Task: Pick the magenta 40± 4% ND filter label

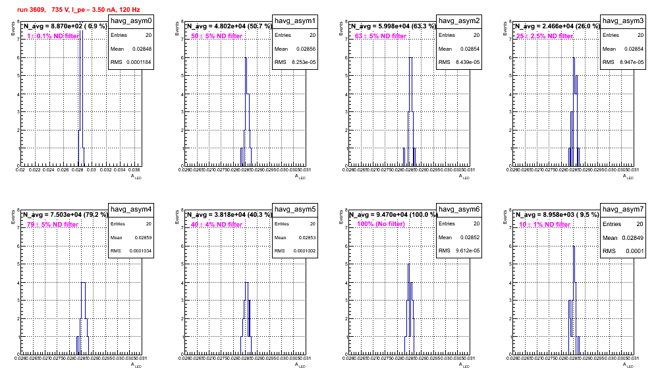Action: click(x=217, y=225)
